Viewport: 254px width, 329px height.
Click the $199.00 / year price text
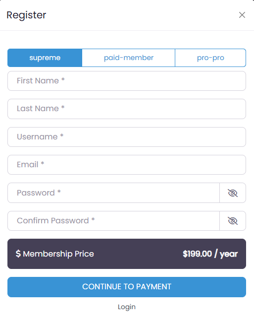pos(210,254)
